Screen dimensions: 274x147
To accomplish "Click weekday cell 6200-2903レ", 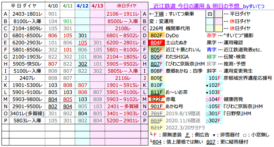I will tap(27, 43).
